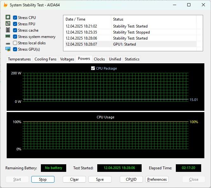This screenshot has width=211, height=188.
Task: Show the Statistics tab
Action: pos(132,59)
